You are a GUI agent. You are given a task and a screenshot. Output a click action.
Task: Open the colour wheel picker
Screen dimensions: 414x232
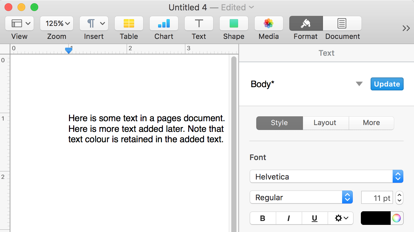click(397, 218)
